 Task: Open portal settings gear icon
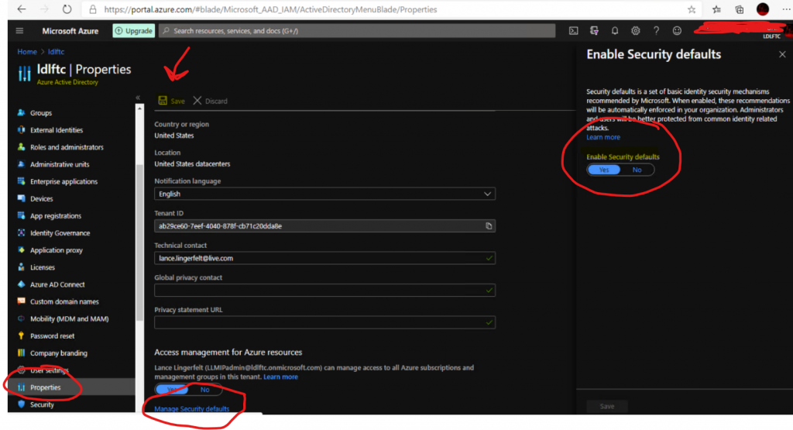635,31
